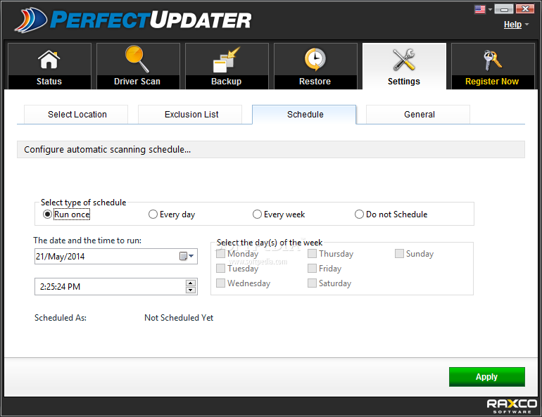Open the date dropdown arrow
Image resolution: width=542 pixels, height=417 pixels.
pos(191,256)
